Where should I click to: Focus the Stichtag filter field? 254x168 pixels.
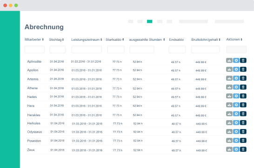[58, 50]
